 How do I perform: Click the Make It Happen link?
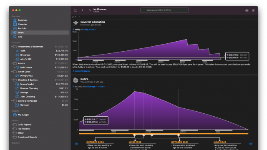(x=81, y=71)
